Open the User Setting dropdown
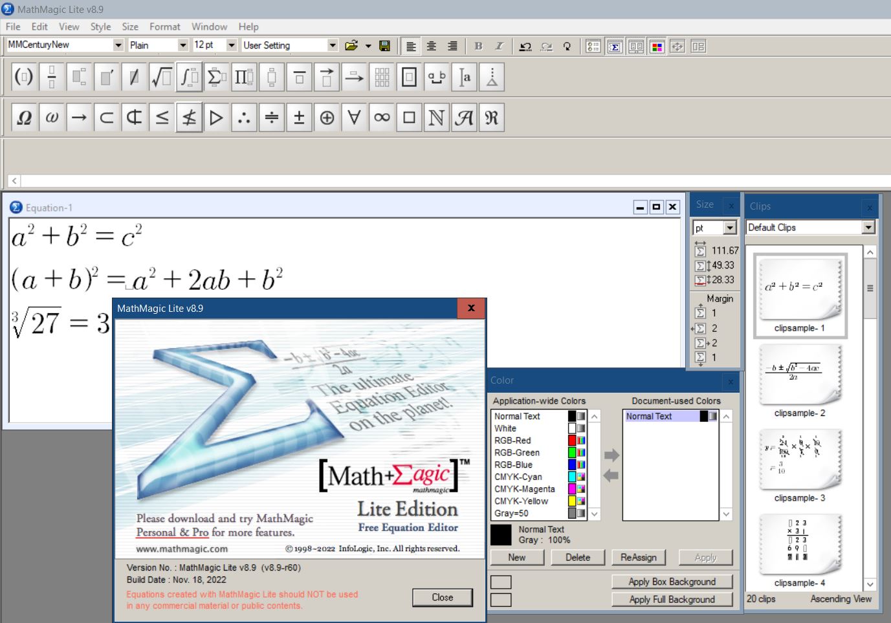 click(333, 45)
